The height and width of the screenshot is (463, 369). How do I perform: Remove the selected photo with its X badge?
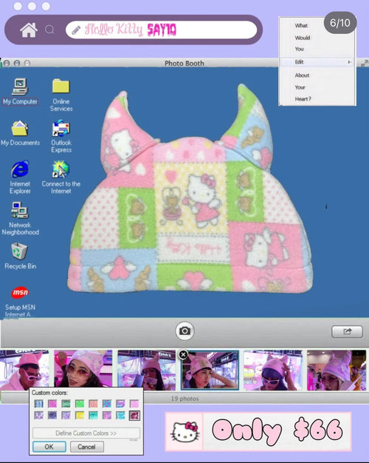[x=183, y=354]
